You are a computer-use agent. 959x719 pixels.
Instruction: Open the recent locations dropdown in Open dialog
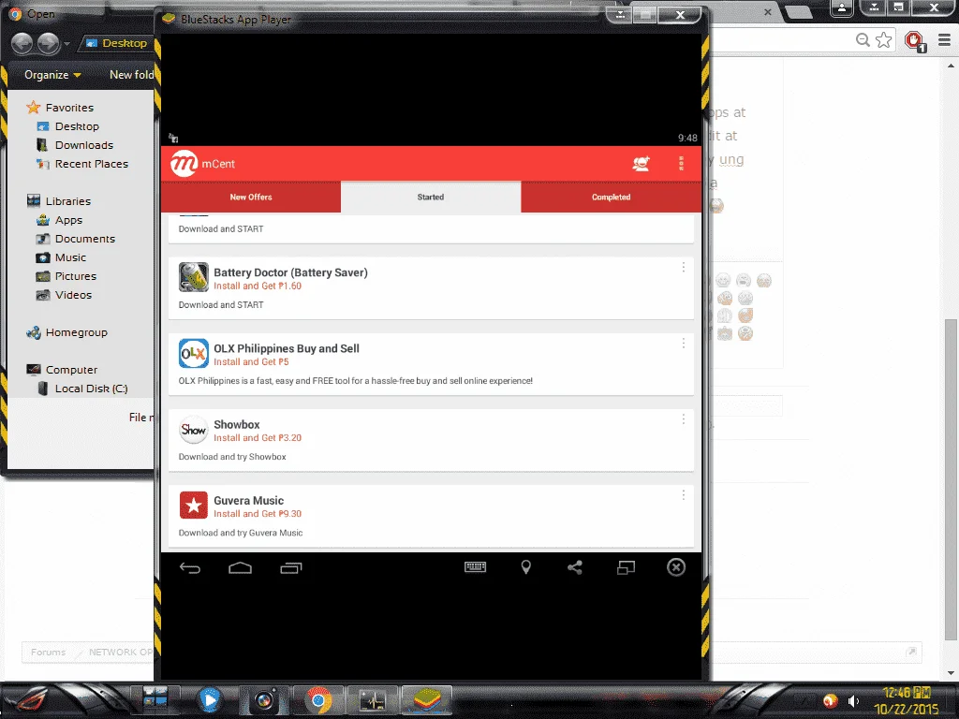66,43
